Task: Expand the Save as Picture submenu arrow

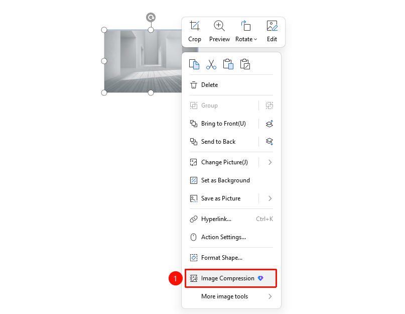Action: [270, 198]
